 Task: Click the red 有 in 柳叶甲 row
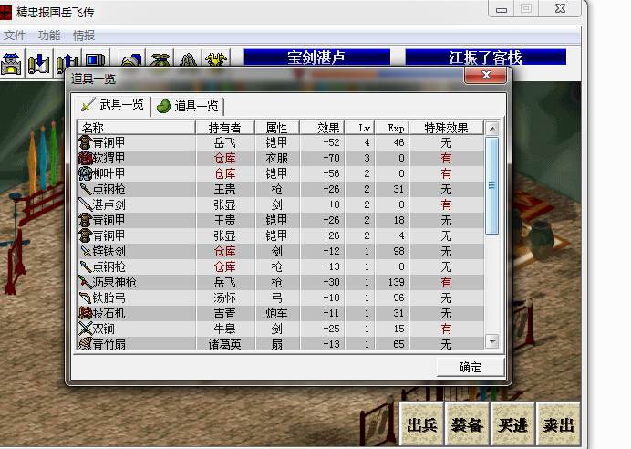click(446, 173)
